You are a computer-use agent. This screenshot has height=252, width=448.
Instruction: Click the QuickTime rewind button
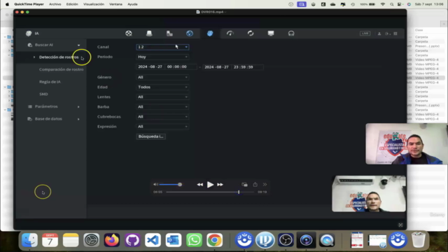pyautogui.click(x=199, y=185)
